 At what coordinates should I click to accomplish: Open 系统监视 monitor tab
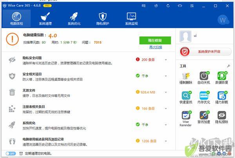point(132,18)
